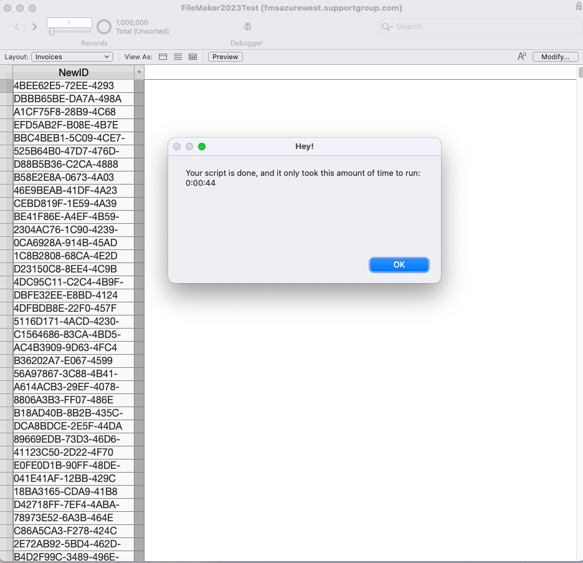This screenshot has width=583, height=563.
Task: Add a new field with the plus button
Action: [139, 72]
